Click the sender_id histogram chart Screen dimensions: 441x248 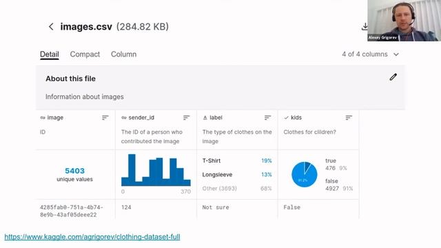click(x=156, y=170)
